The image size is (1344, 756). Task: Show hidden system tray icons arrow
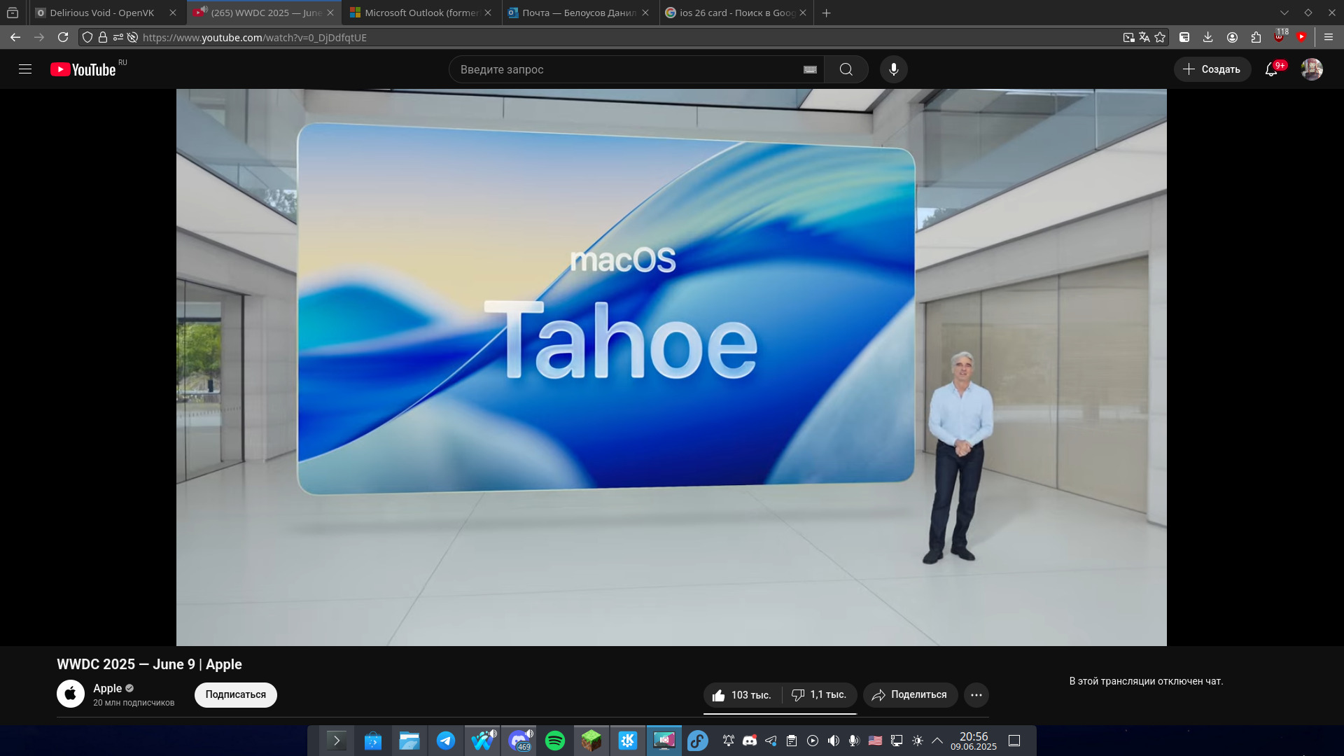click(x=937, y=741)
